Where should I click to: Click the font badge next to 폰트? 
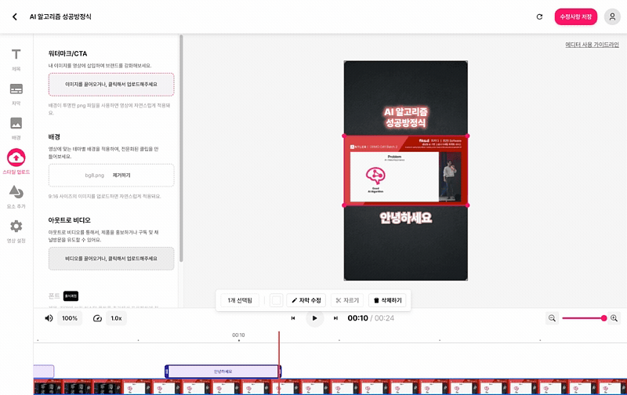point(71,295)
